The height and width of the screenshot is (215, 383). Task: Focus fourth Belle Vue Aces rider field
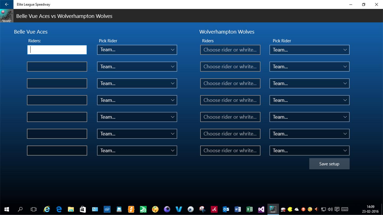click(x=57, y=100)
